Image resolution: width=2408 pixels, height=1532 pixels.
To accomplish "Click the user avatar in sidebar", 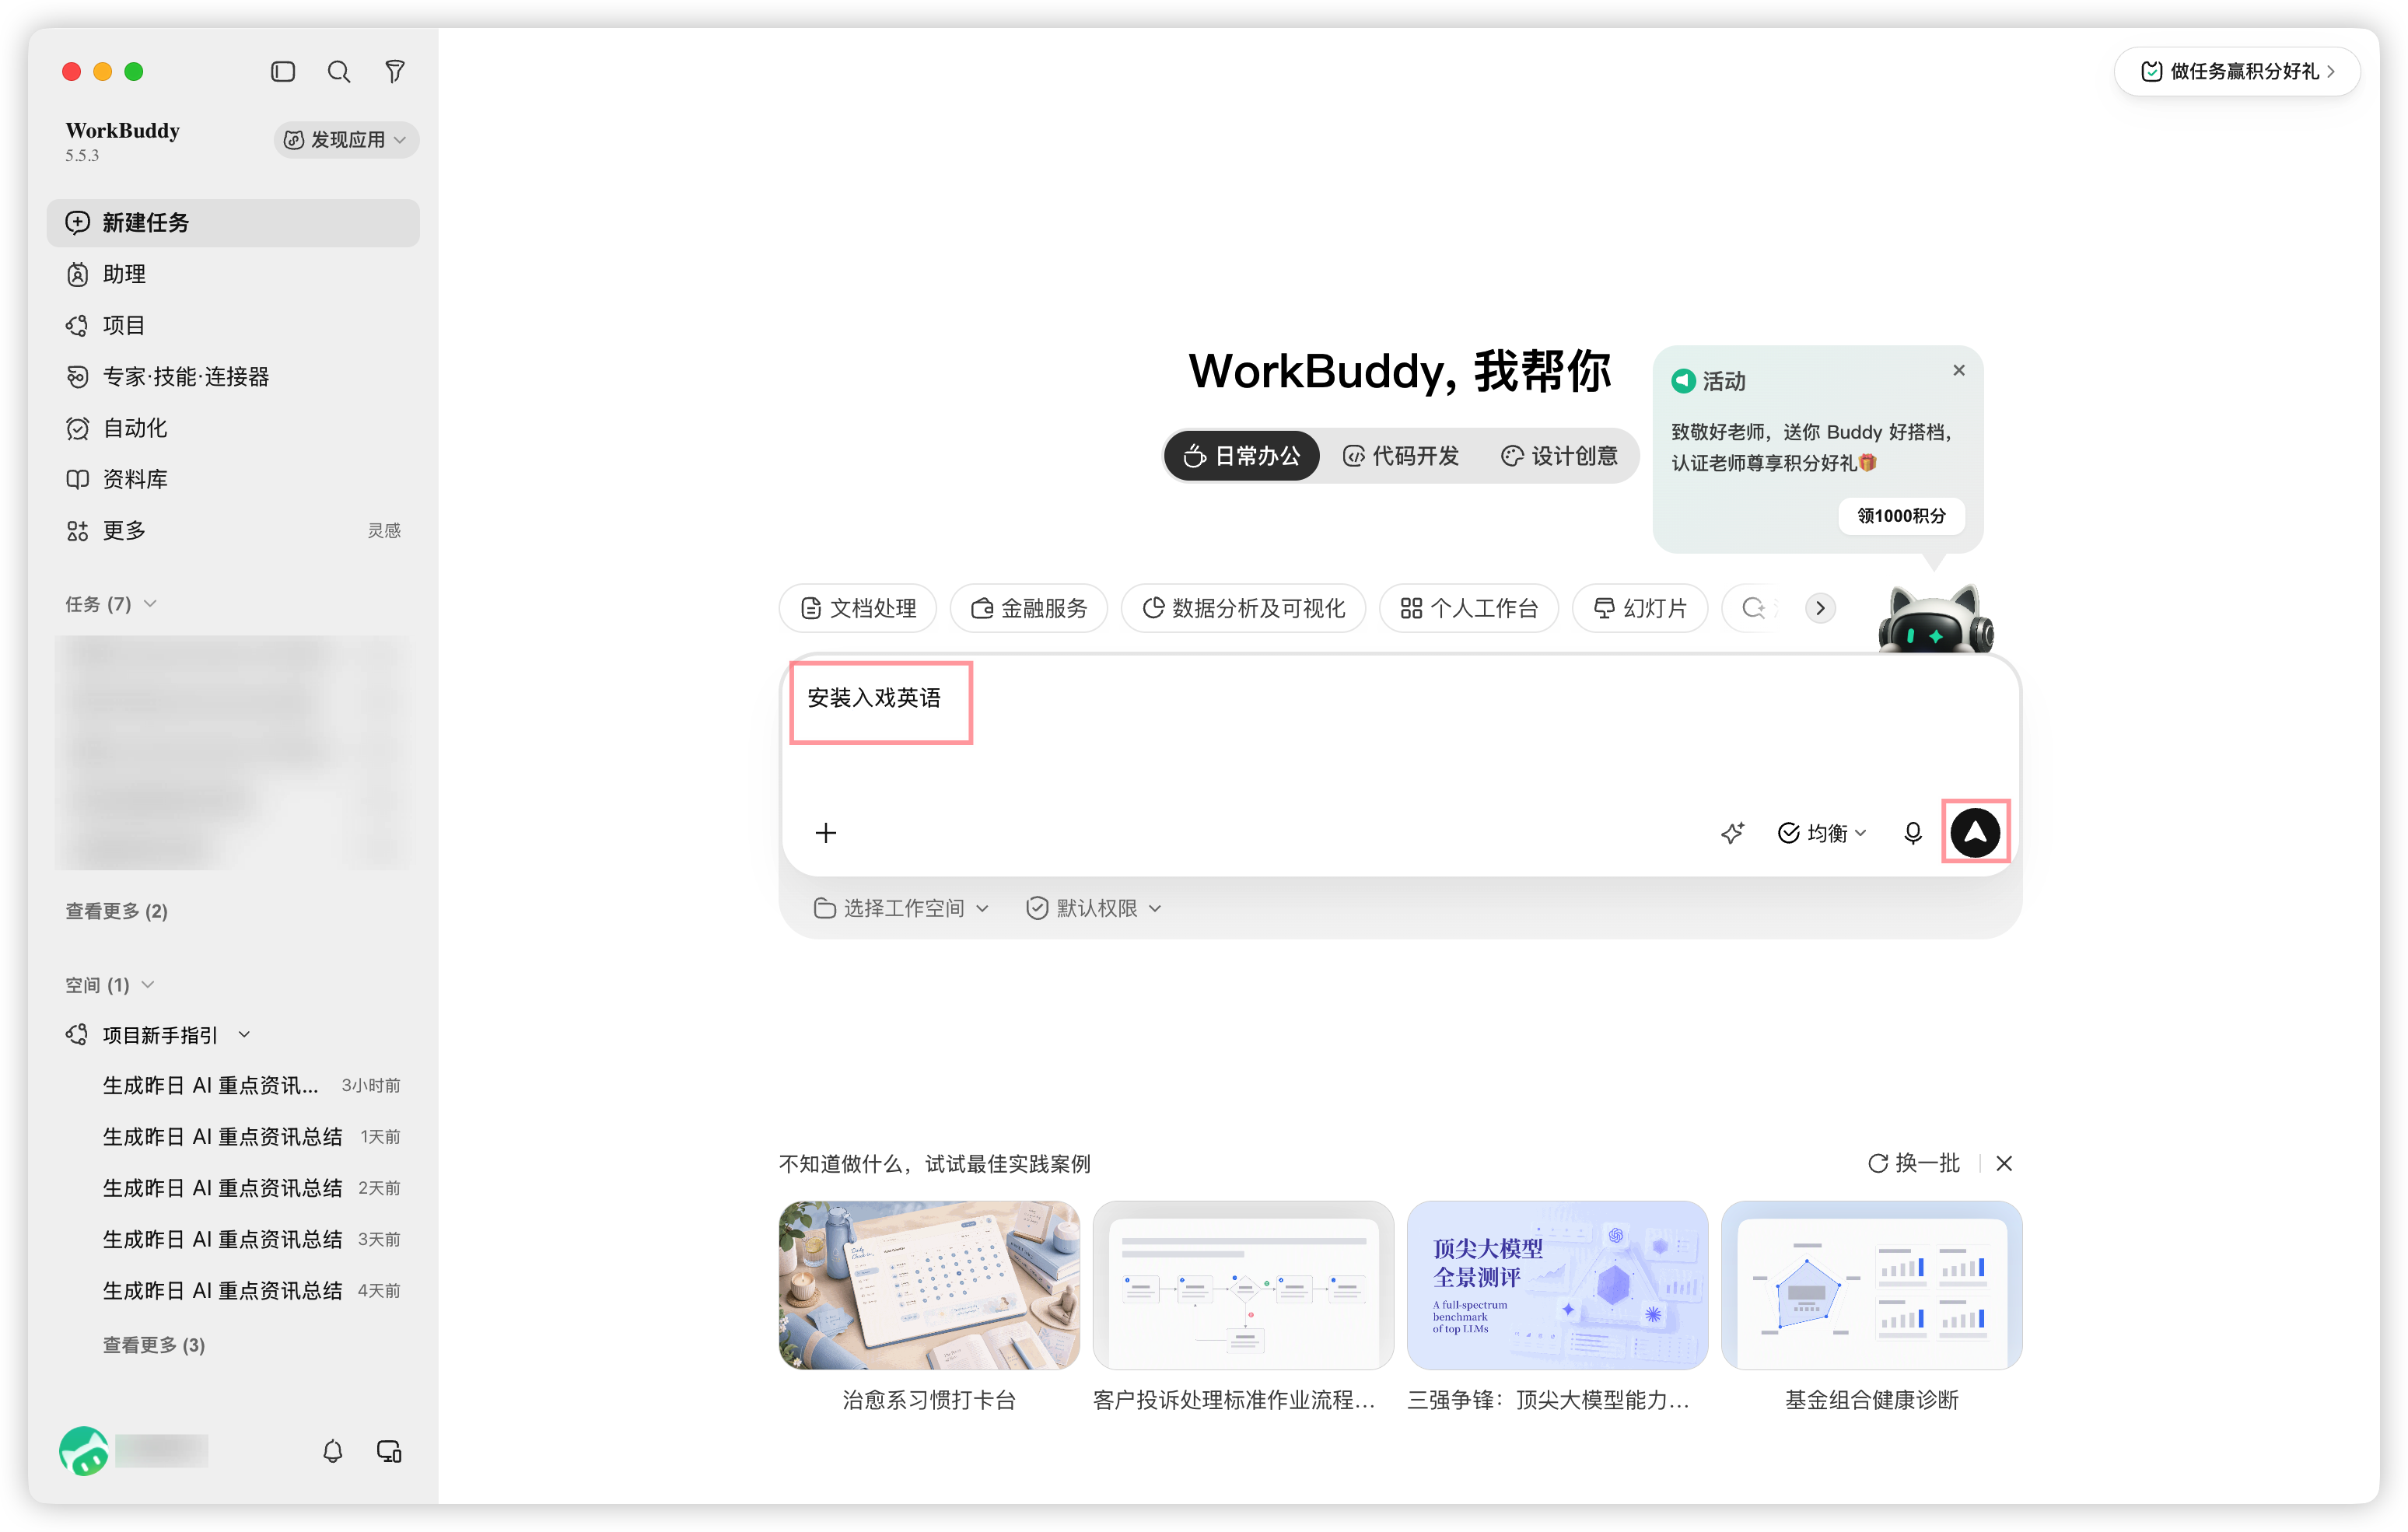I will click(x=84, y=1451).
